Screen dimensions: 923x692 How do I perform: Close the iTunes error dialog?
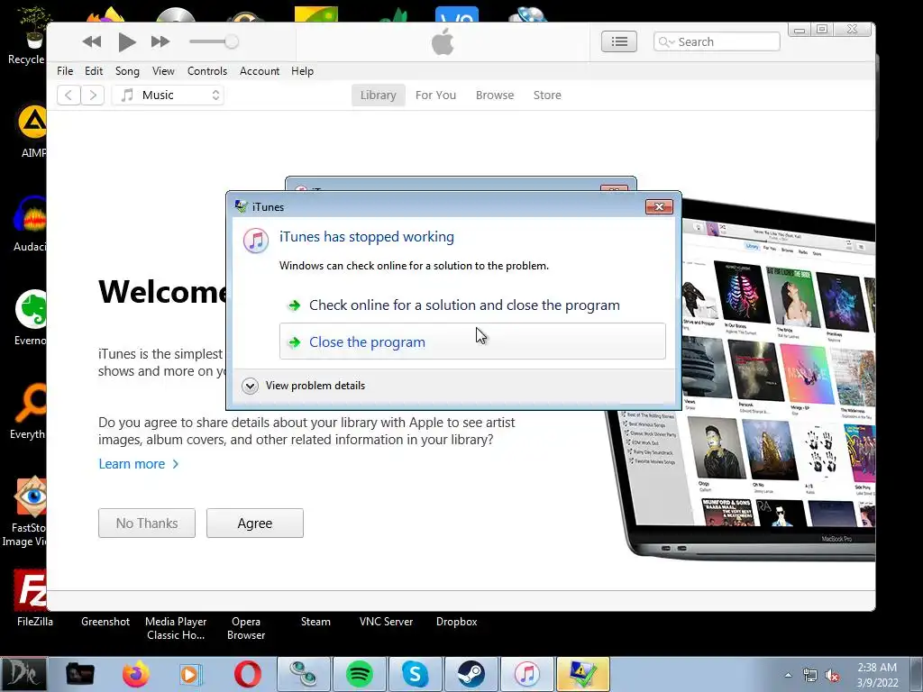click(x=659, y=206)
